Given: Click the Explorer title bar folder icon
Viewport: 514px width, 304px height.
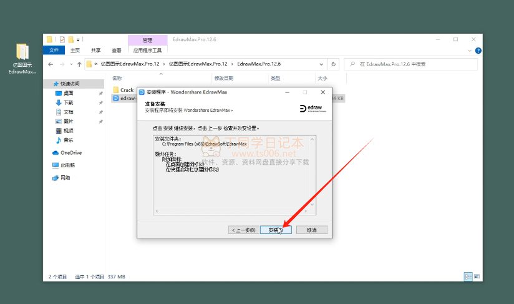Looking at the screenshot, I should coord(49,40).
